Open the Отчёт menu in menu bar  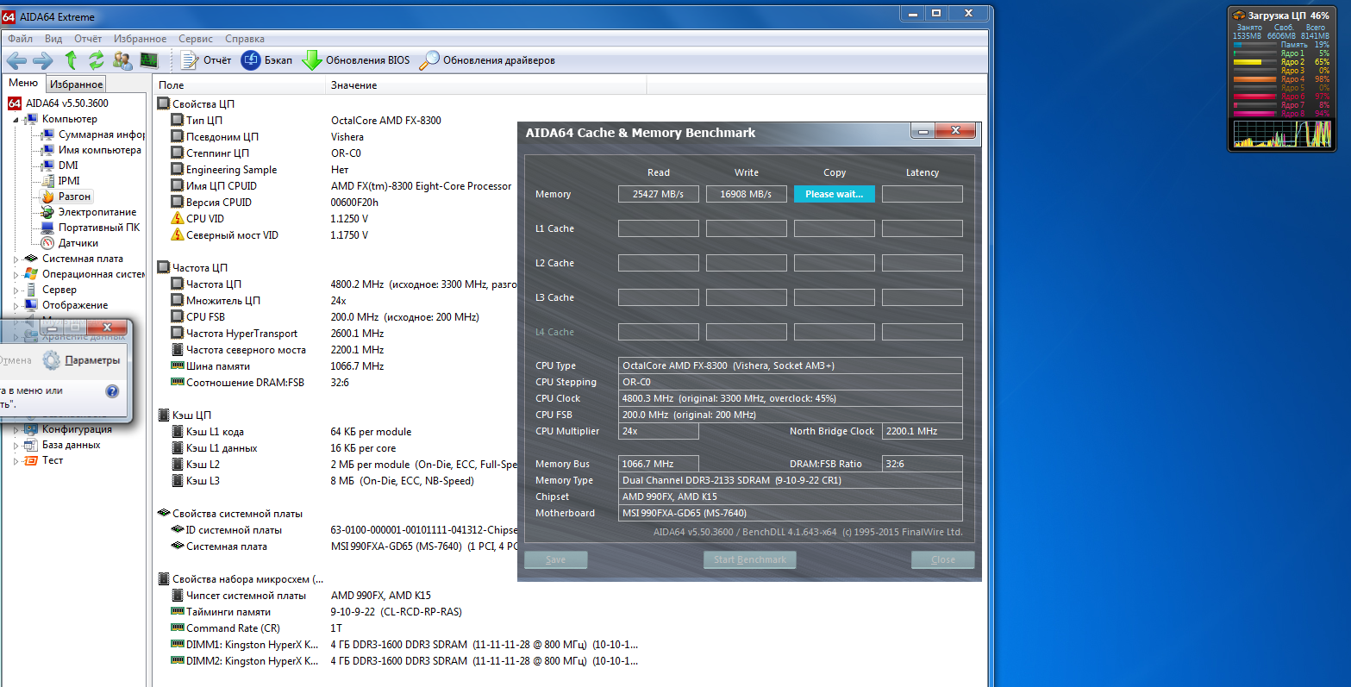tap(88, 39)
